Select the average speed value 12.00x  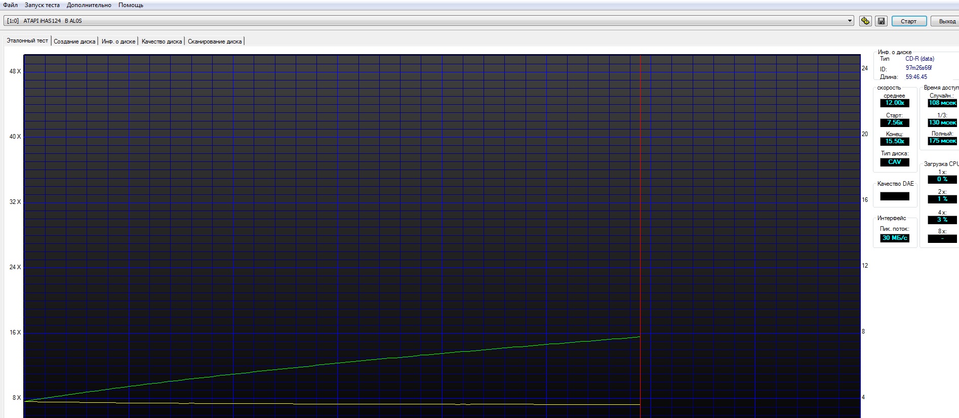tap(895, 103)
